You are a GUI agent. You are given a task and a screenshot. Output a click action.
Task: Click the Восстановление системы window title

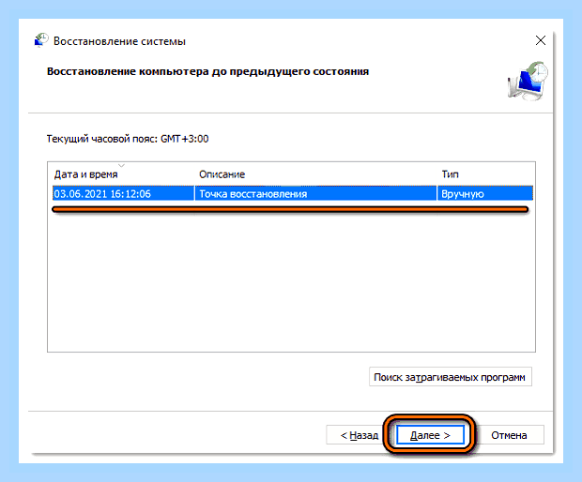pos(119,41)
